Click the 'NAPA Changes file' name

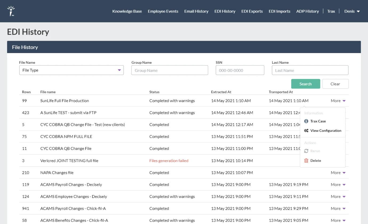57,173
